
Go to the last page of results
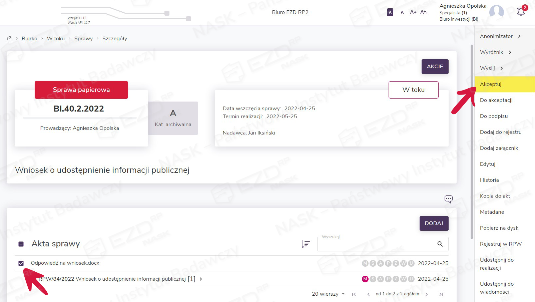tap(441, 294)
